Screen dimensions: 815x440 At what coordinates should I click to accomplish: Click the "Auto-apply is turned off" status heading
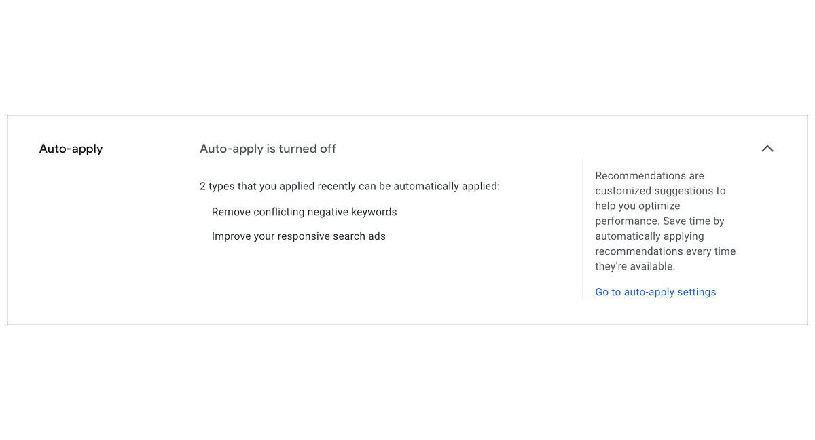click(x=268, y=149)
